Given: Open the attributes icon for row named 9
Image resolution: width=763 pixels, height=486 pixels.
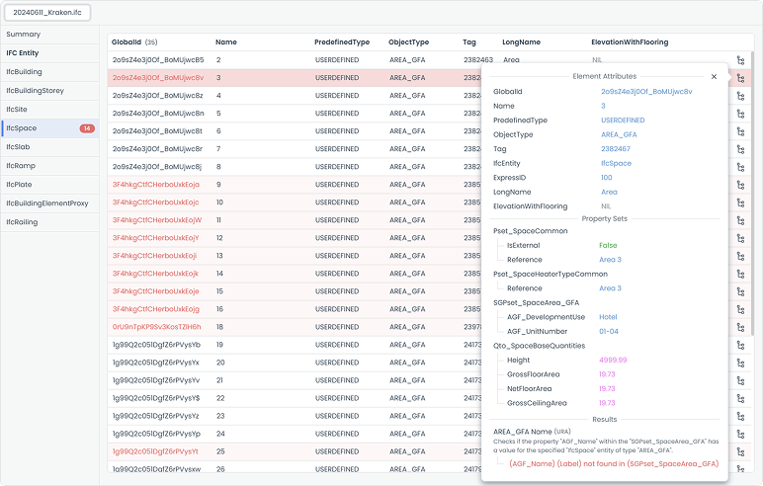Looking at the screenshot, I should (740, 185).
